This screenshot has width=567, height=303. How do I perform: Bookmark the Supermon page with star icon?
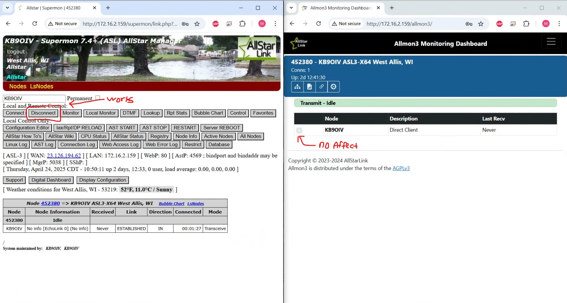(x=197, y=24)
